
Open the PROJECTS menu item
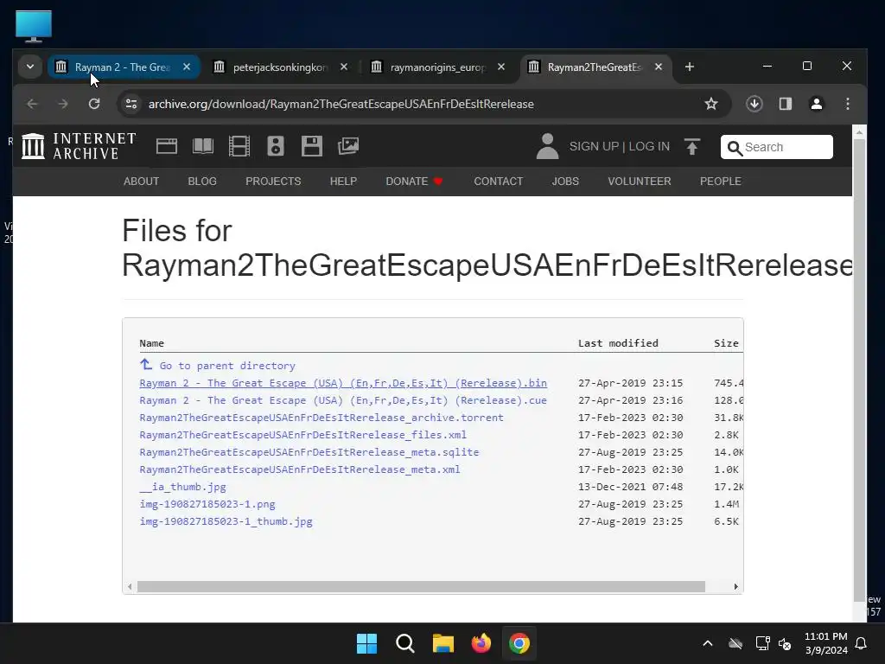[x=273, y=182]
